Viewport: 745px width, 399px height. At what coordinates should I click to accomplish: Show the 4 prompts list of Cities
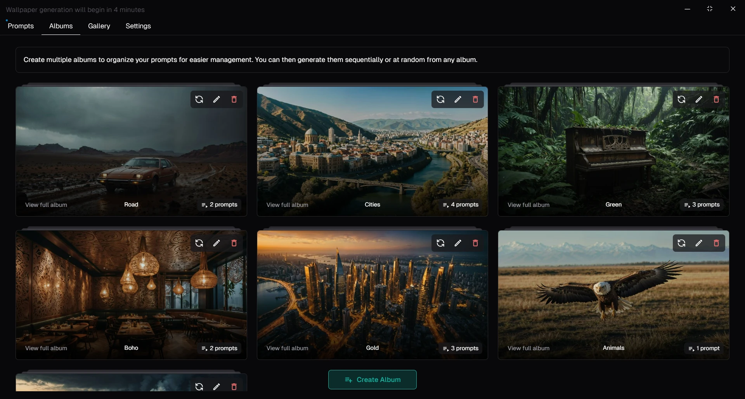[461, 205]
